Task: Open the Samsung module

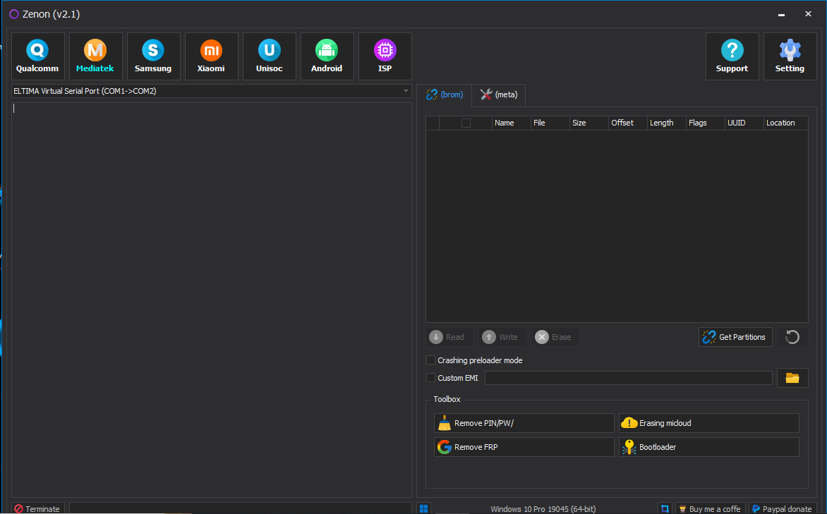Action: [154, 56]
